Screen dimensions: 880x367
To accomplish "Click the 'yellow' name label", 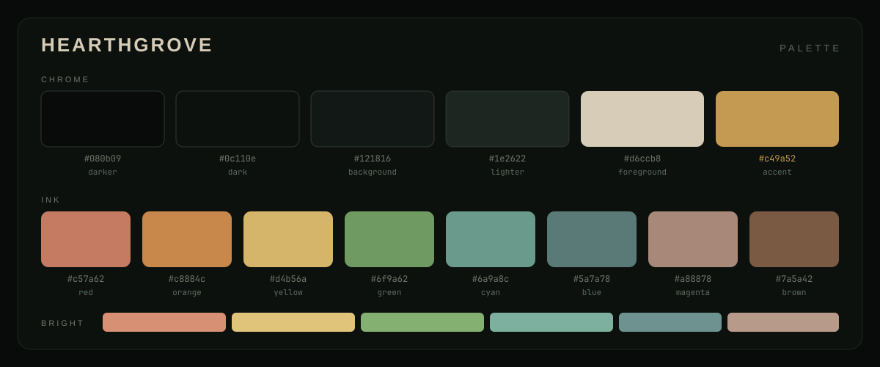I will [288, 293].
